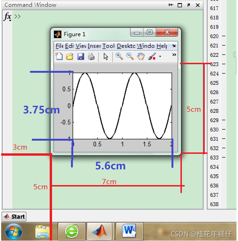Click the dock figure arrow in menu bar
Image resolution: width=238 pixels, height=241 pixels.
174,46
